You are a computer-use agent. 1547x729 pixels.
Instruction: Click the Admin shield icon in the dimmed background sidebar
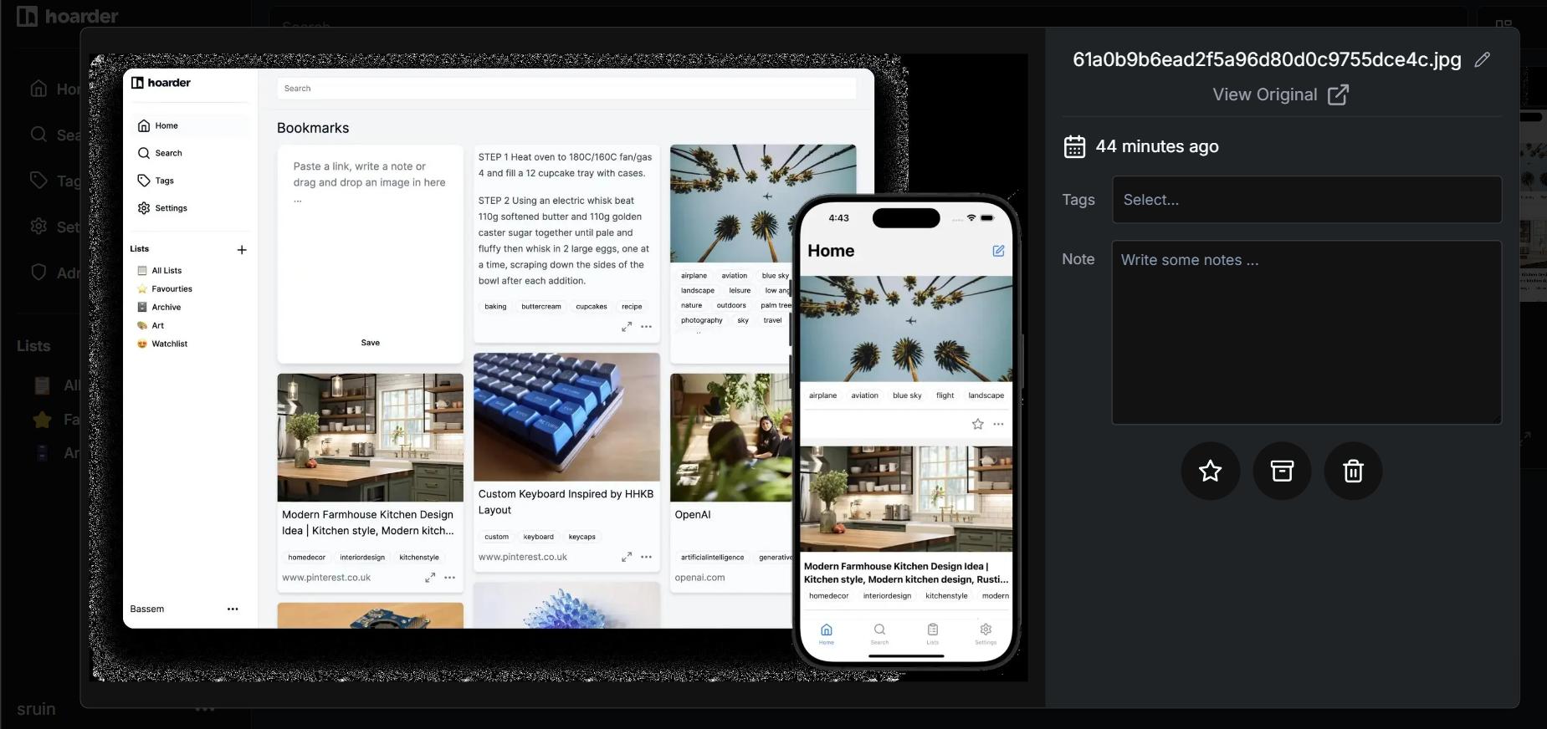38,273
